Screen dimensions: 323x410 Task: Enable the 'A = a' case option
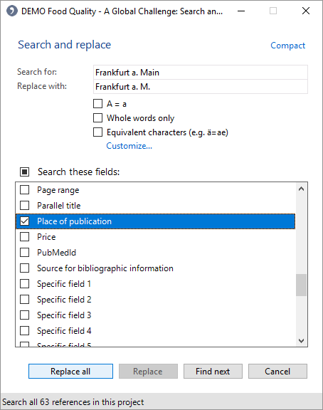pos(97,103)
